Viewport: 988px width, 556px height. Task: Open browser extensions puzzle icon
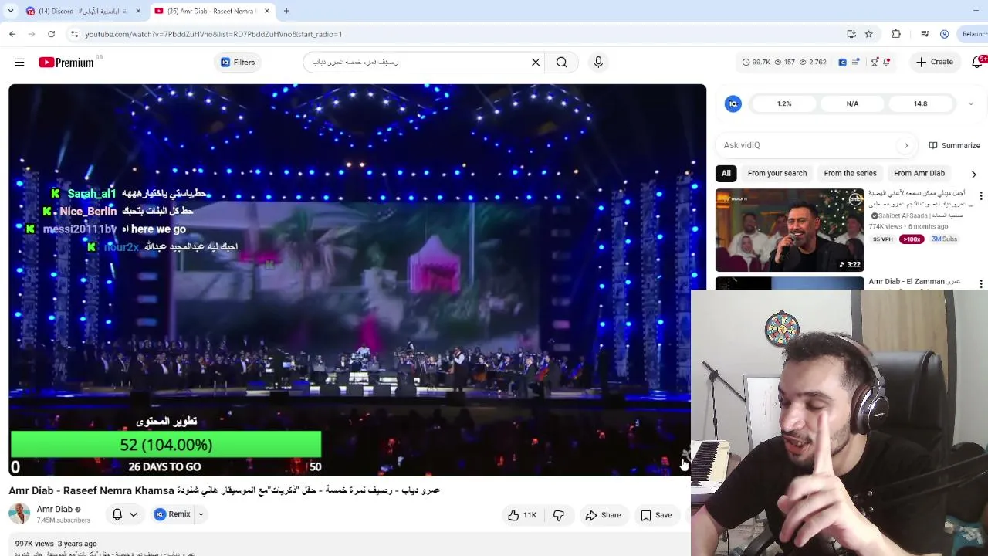coord(896,34)
